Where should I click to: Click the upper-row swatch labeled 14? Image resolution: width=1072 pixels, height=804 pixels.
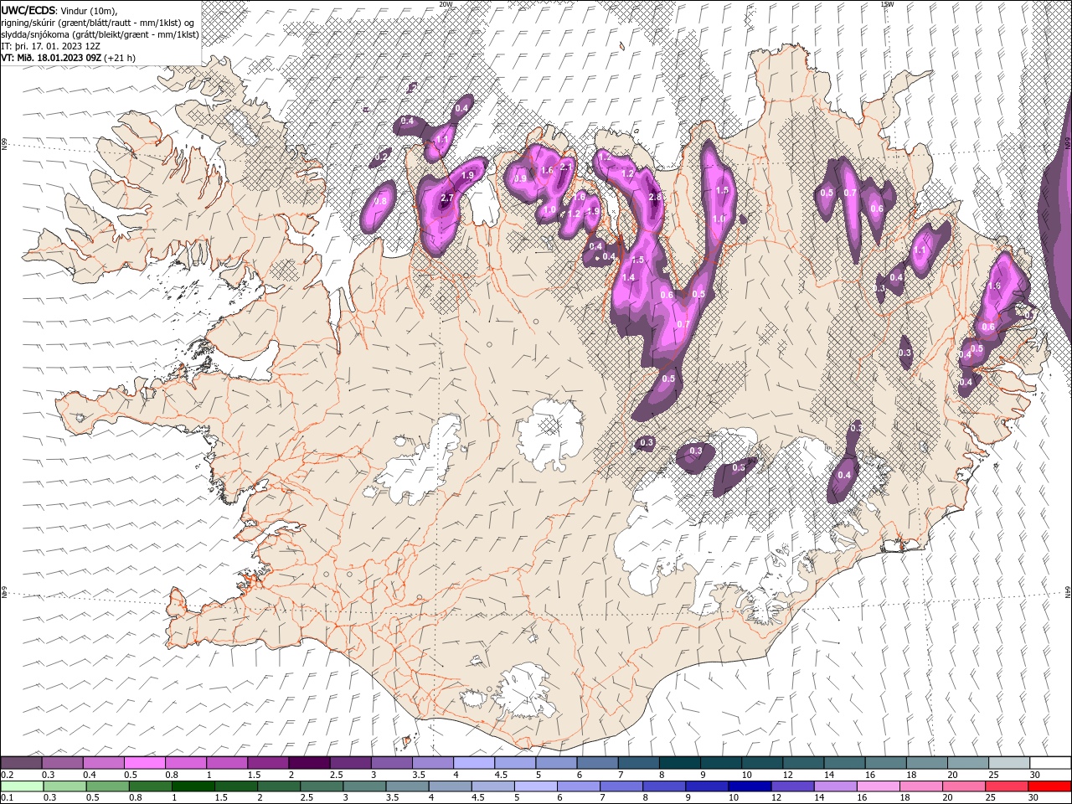click(843, 763)
